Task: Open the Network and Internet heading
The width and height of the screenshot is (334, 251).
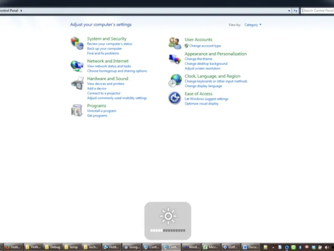Action: [108, 61]
